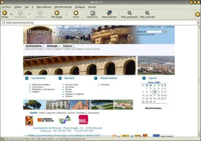Open the Gobierno de Aragón logo
201x141 pixels.
click(46, 120)
